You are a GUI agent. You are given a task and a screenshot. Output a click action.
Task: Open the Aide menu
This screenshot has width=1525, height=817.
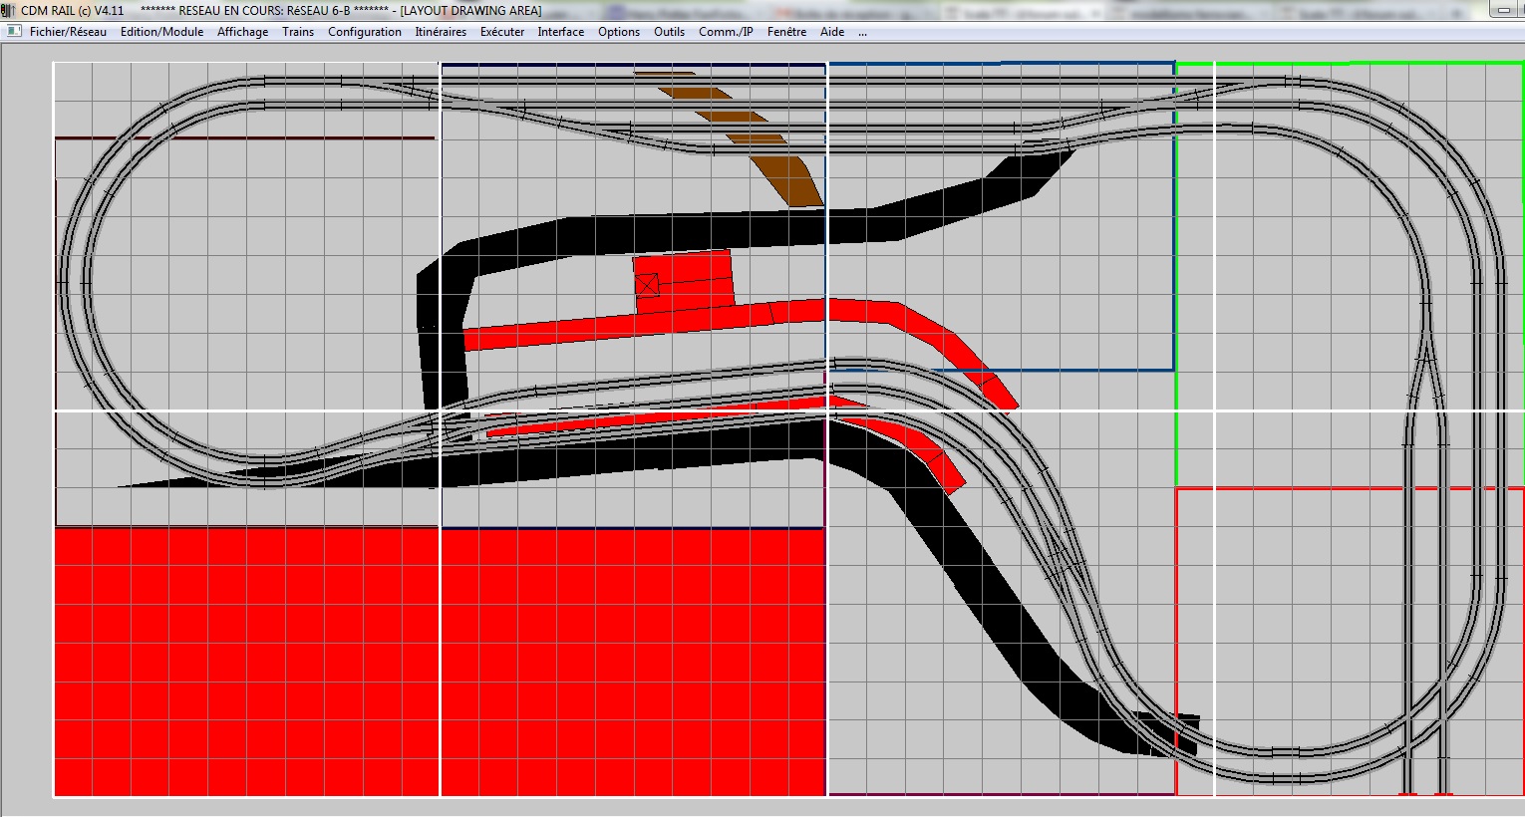832,32
